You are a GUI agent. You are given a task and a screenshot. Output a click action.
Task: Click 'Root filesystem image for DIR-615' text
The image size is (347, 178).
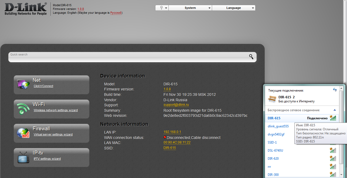click(192, 110)
